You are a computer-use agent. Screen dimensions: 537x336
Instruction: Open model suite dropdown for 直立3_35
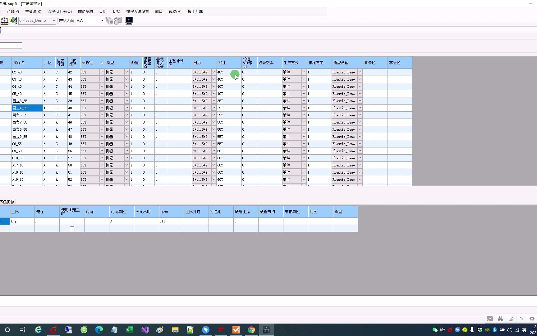(360, 100)
